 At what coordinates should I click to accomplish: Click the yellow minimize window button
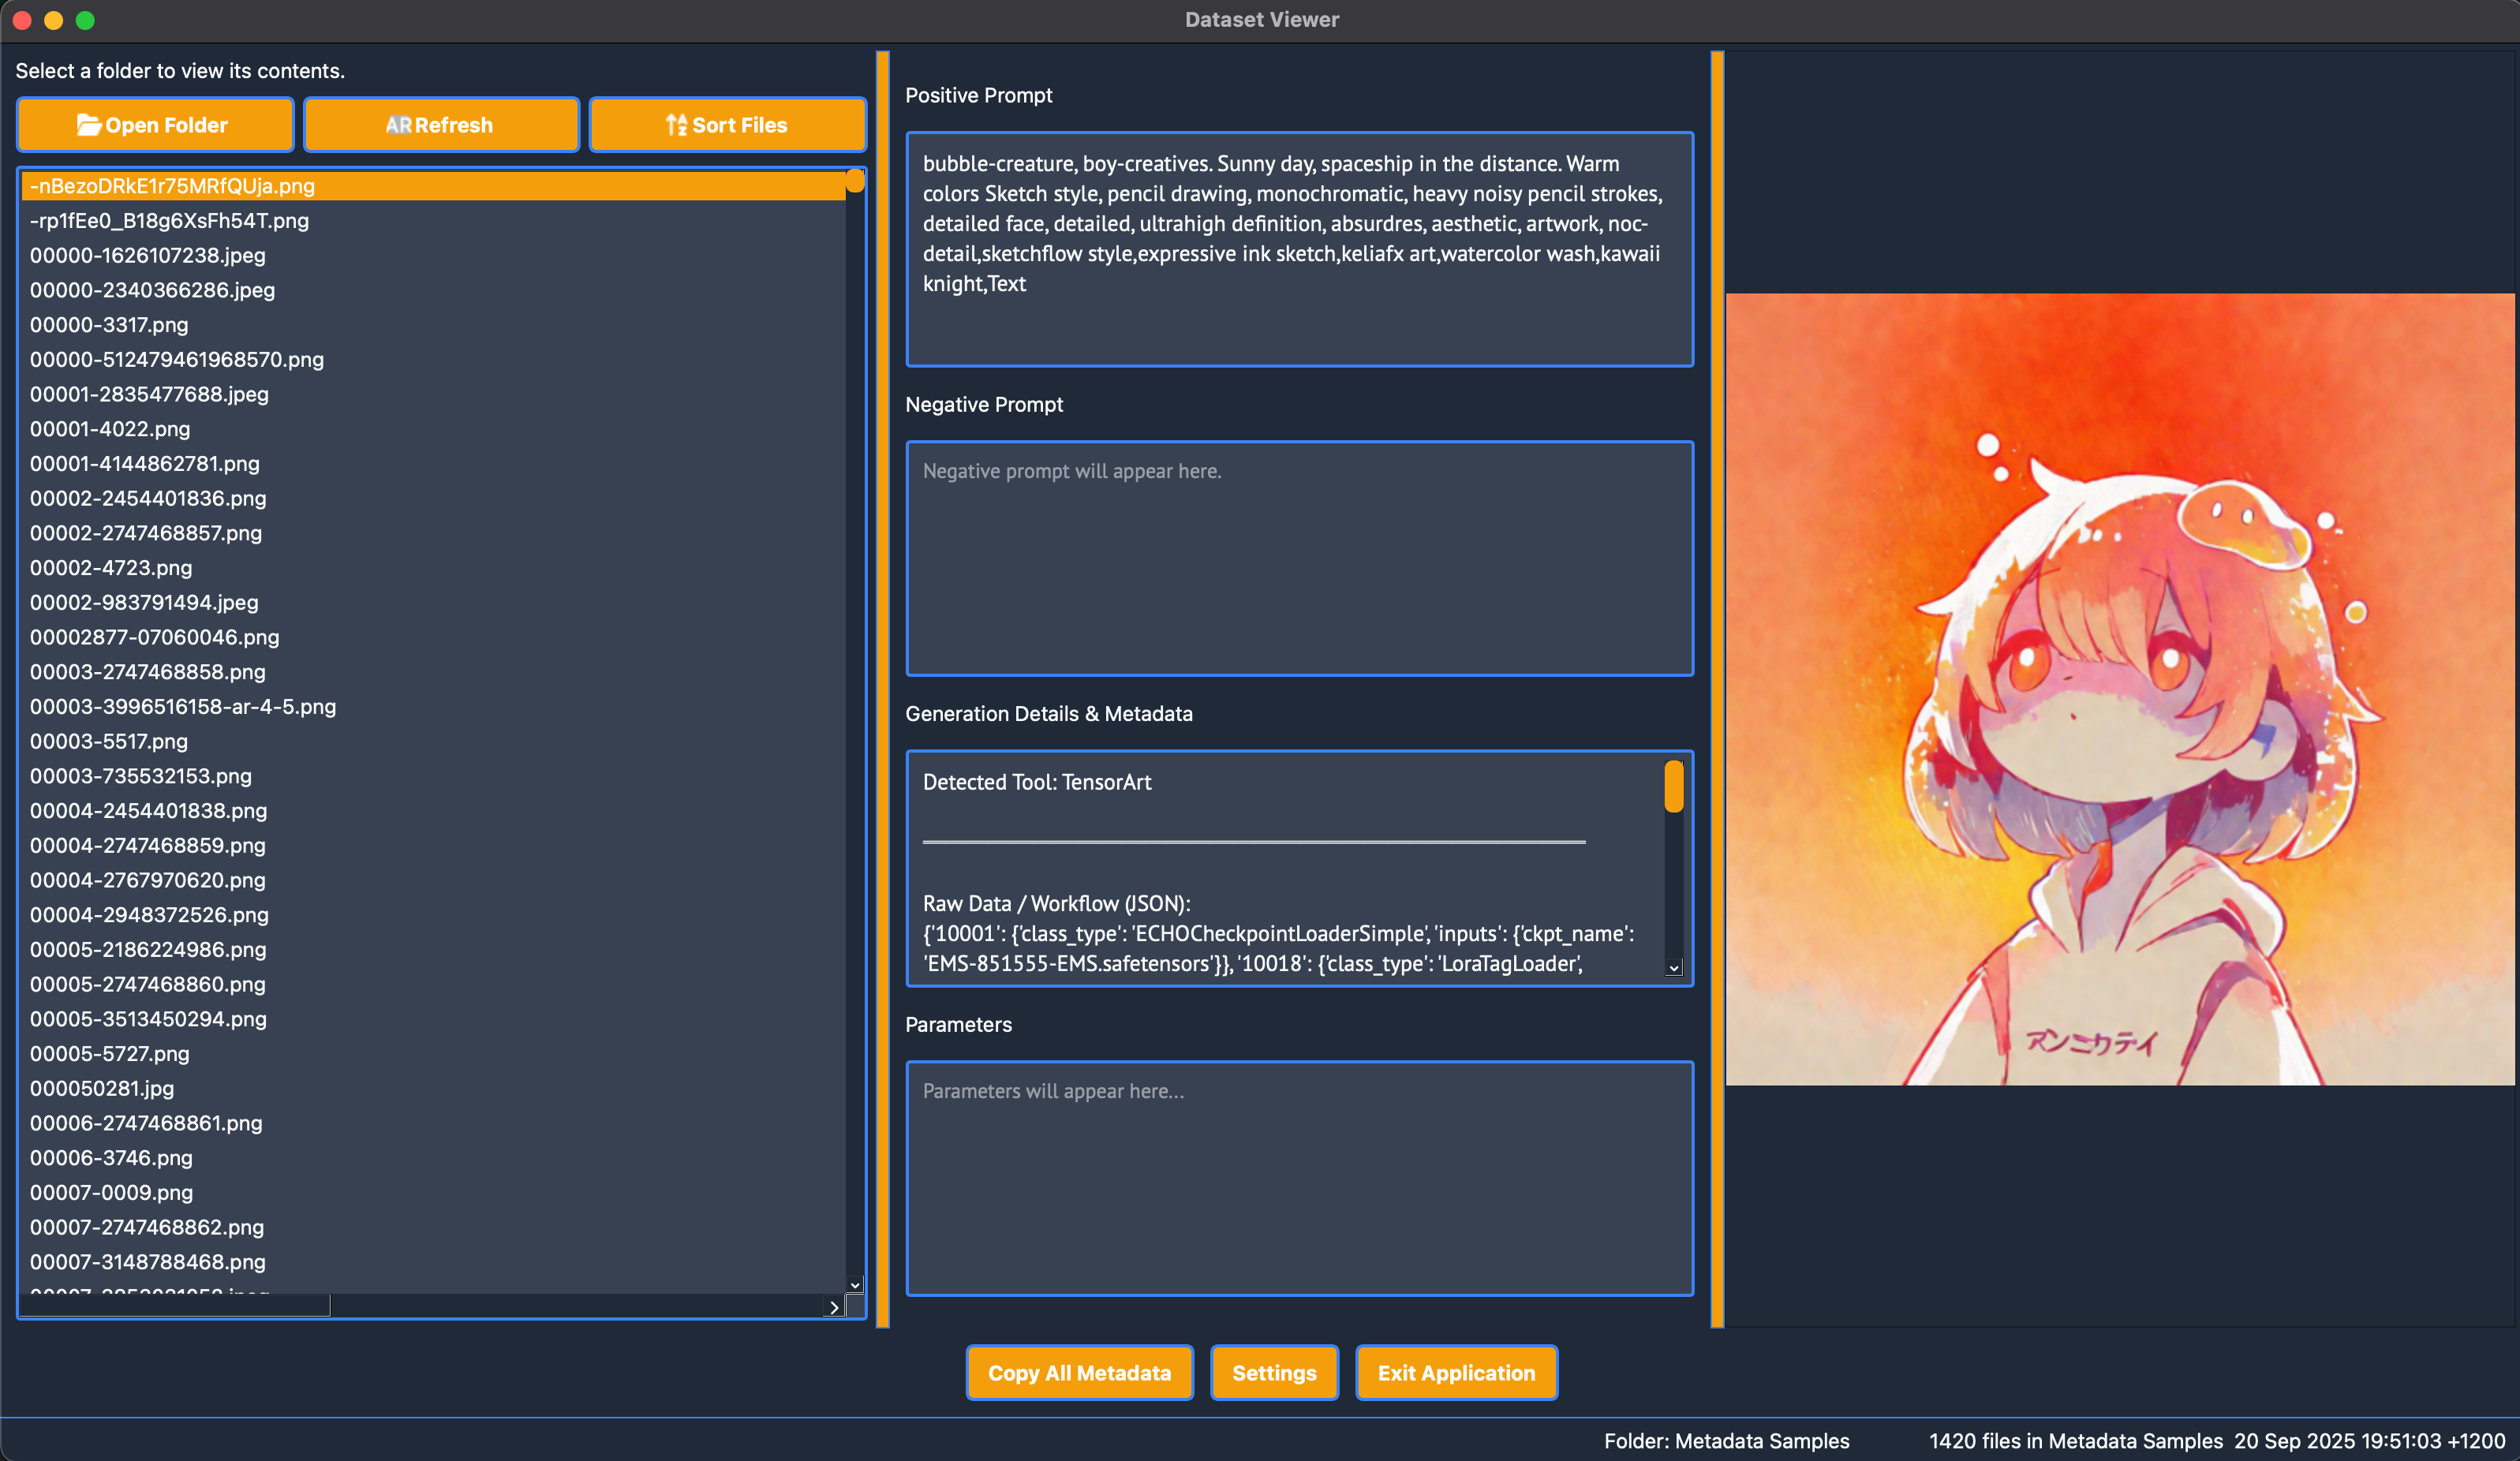point(54,20)
